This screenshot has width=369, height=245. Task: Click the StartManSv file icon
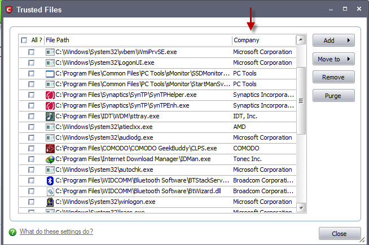point(50,84)
